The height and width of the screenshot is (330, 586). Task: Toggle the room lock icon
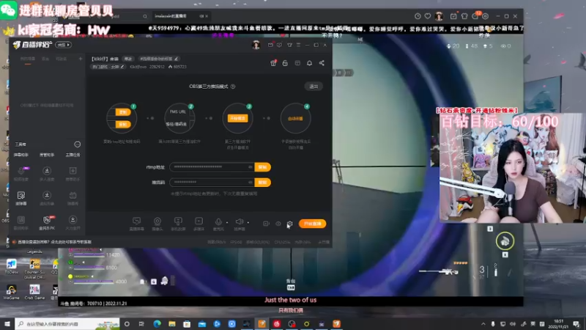click(x=285, y=63)
